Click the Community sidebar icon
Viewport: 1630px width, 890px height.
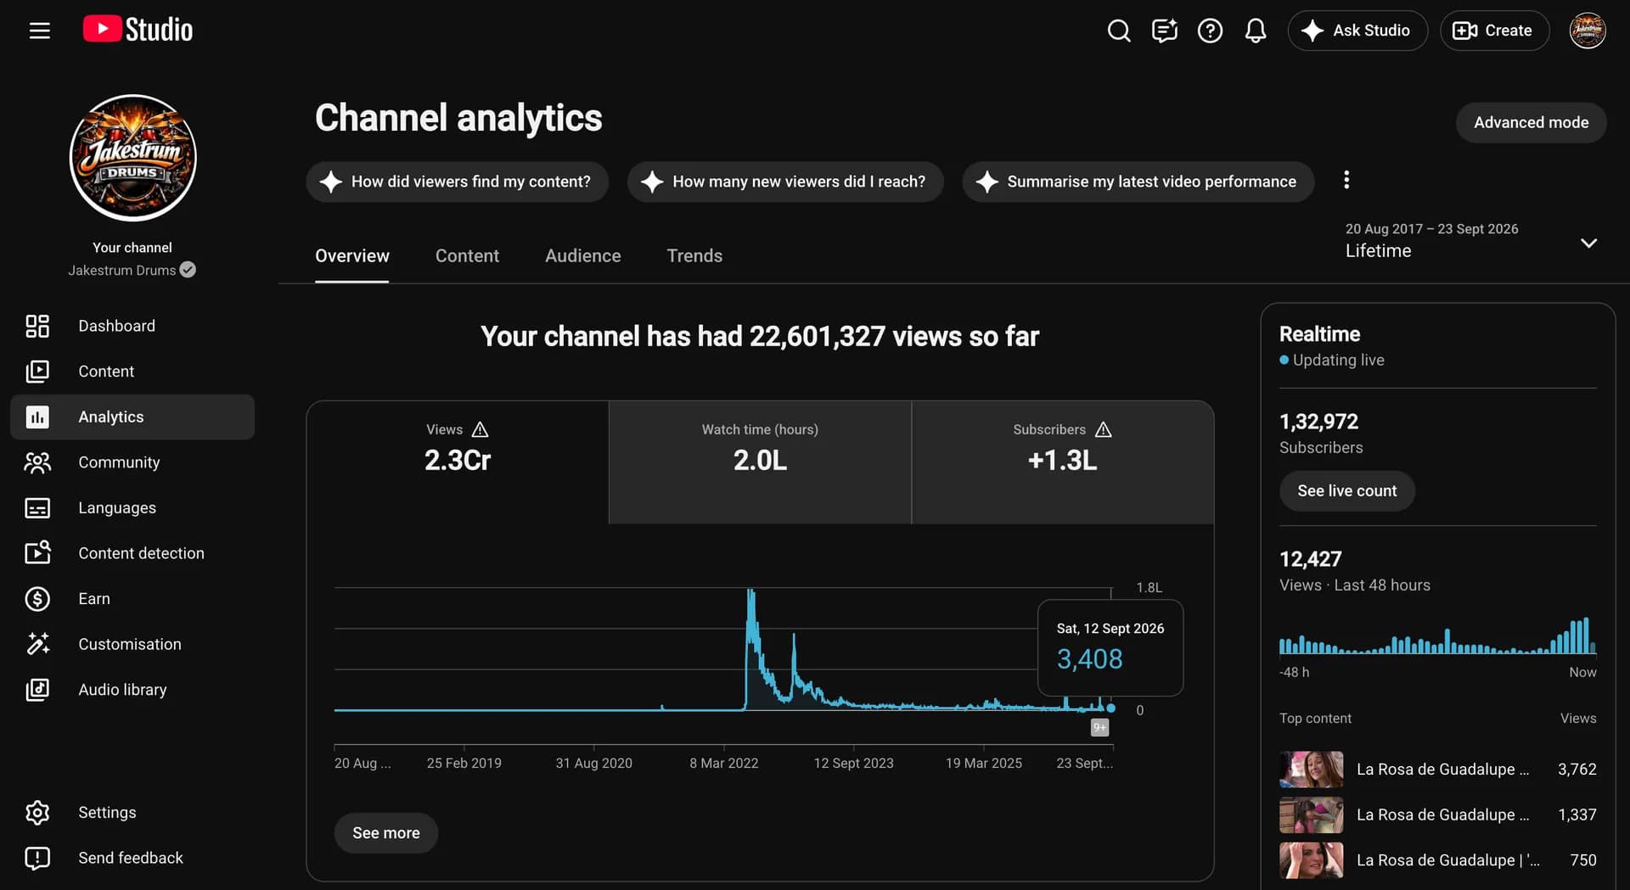pos(37,462)
